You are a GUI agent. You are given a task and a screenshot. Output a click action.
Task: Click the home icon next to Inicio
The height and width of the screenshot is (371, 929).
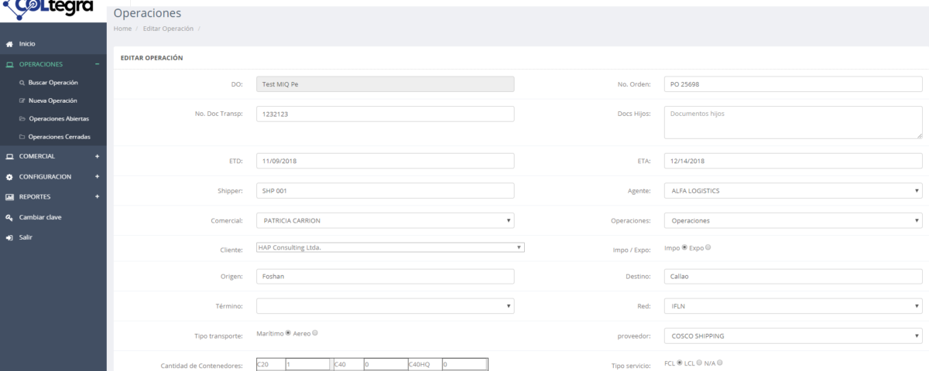coord(9,45)
